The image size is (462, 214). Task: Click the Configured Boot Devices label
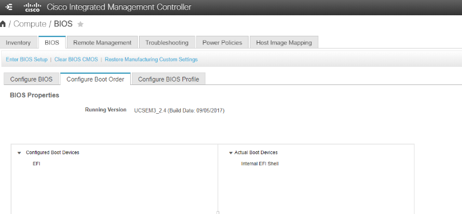52,152
